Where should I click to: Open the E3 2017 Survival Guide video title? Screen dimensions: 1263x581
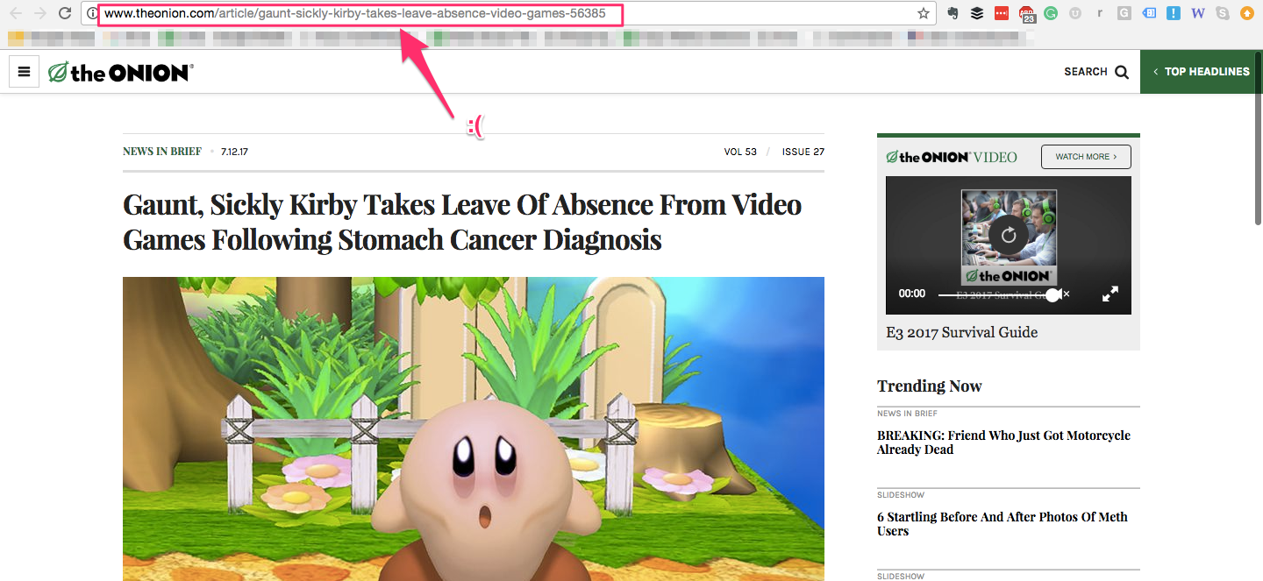coord(962,333)
